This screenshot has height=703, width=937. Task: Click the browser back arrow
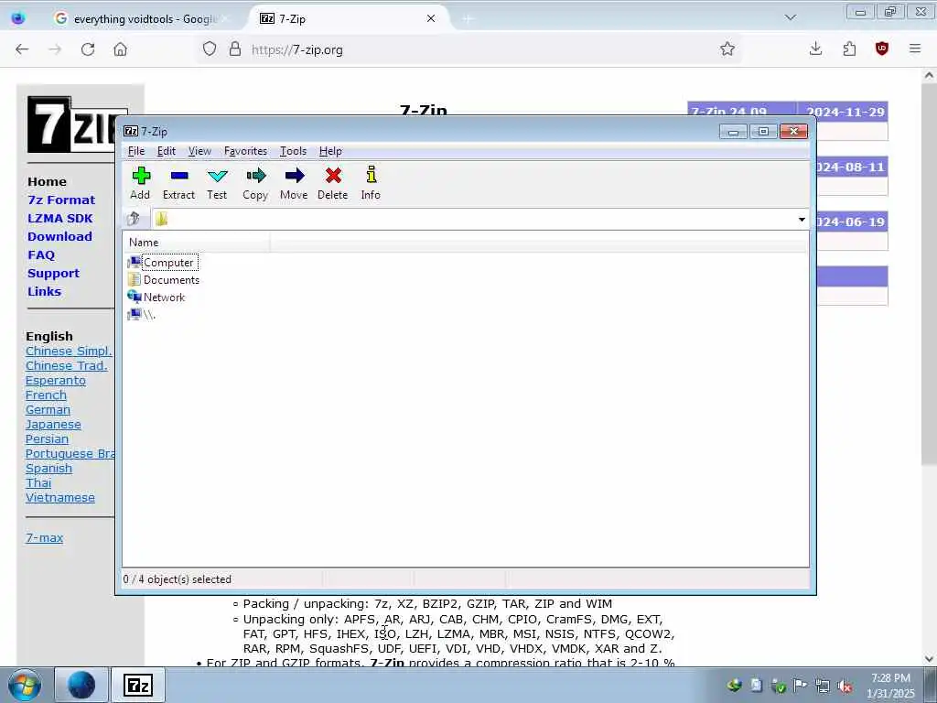click(22, 49)
